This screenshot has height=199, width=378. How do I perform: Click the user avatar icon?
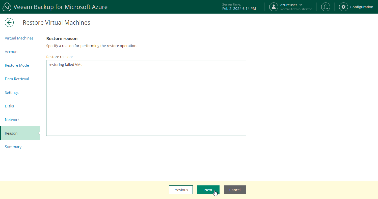[x=274, y=7]
